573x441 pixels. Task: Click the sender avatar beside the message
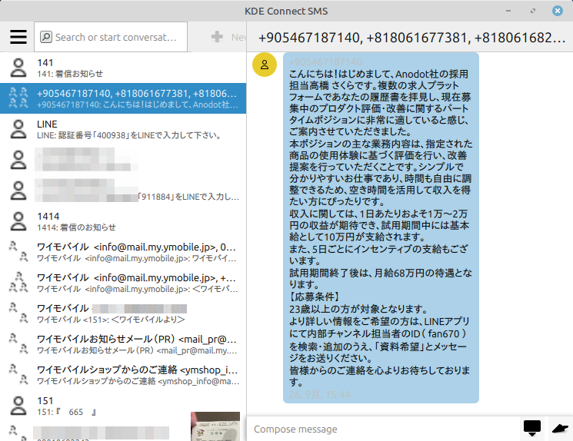[265, 65]
